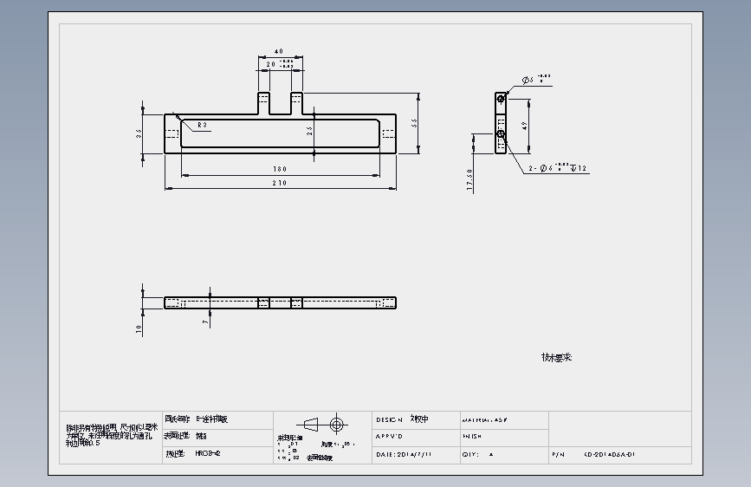
Task: Click the 表面处理 surface treatment cell
Action: 218,437
